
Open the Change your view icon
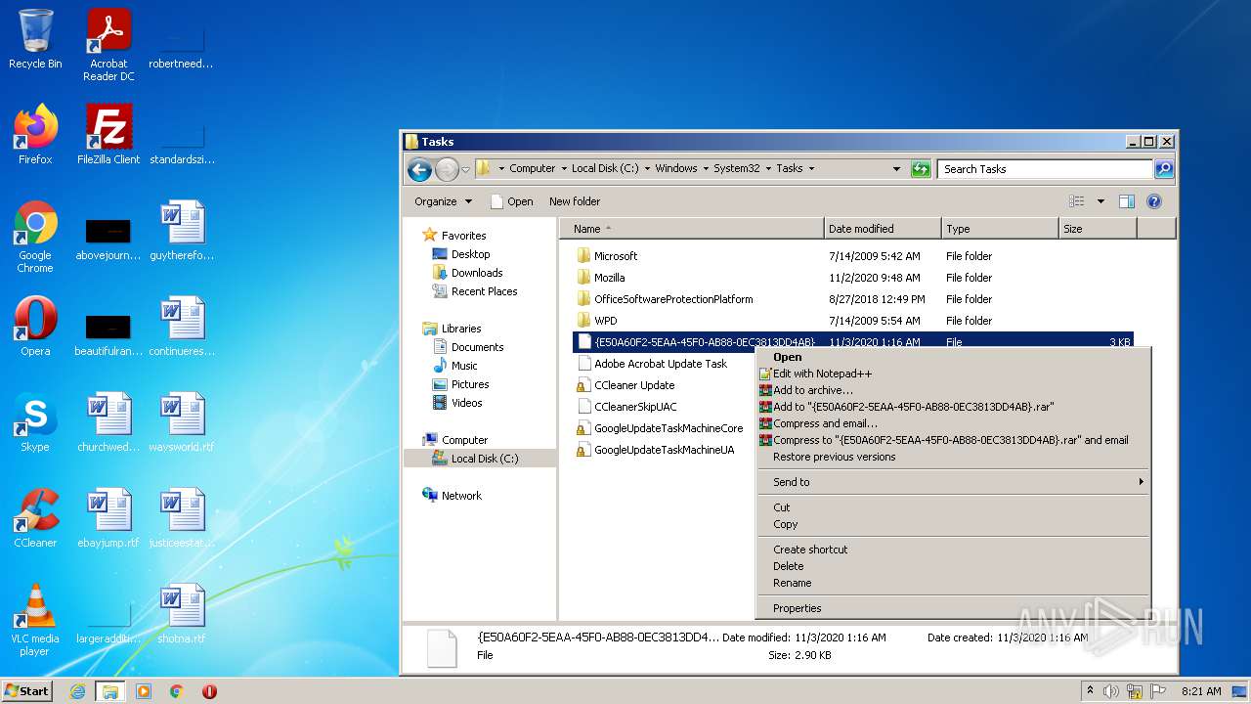1076,201
